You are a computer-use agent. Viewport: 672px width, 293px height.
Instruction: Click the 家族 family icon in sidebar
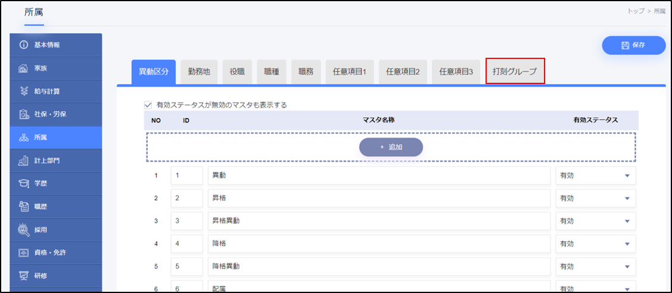[x=24, y=68]
